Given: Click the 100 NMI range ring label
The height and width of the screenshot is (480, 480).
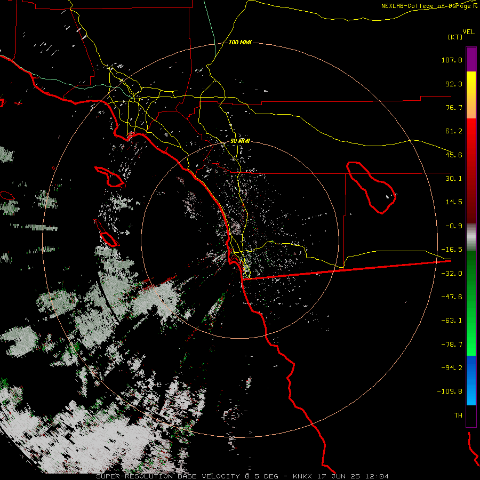Looking at the screenshot, I should (x=241, y=42).
